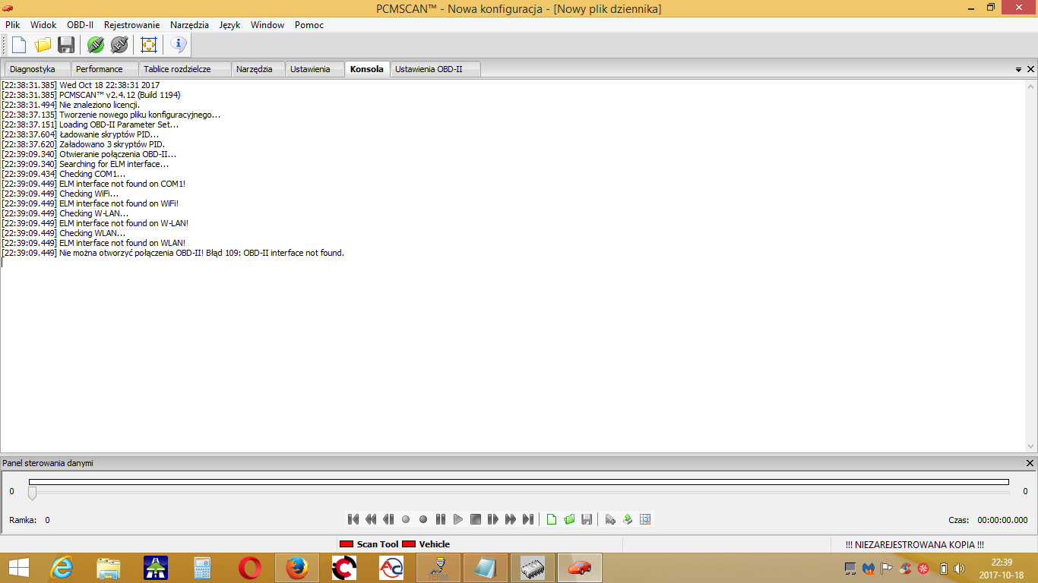The height and width of the screenshot is (583, 1038).
Task: Open the Plik menu
Action: (x=13, y=25)
